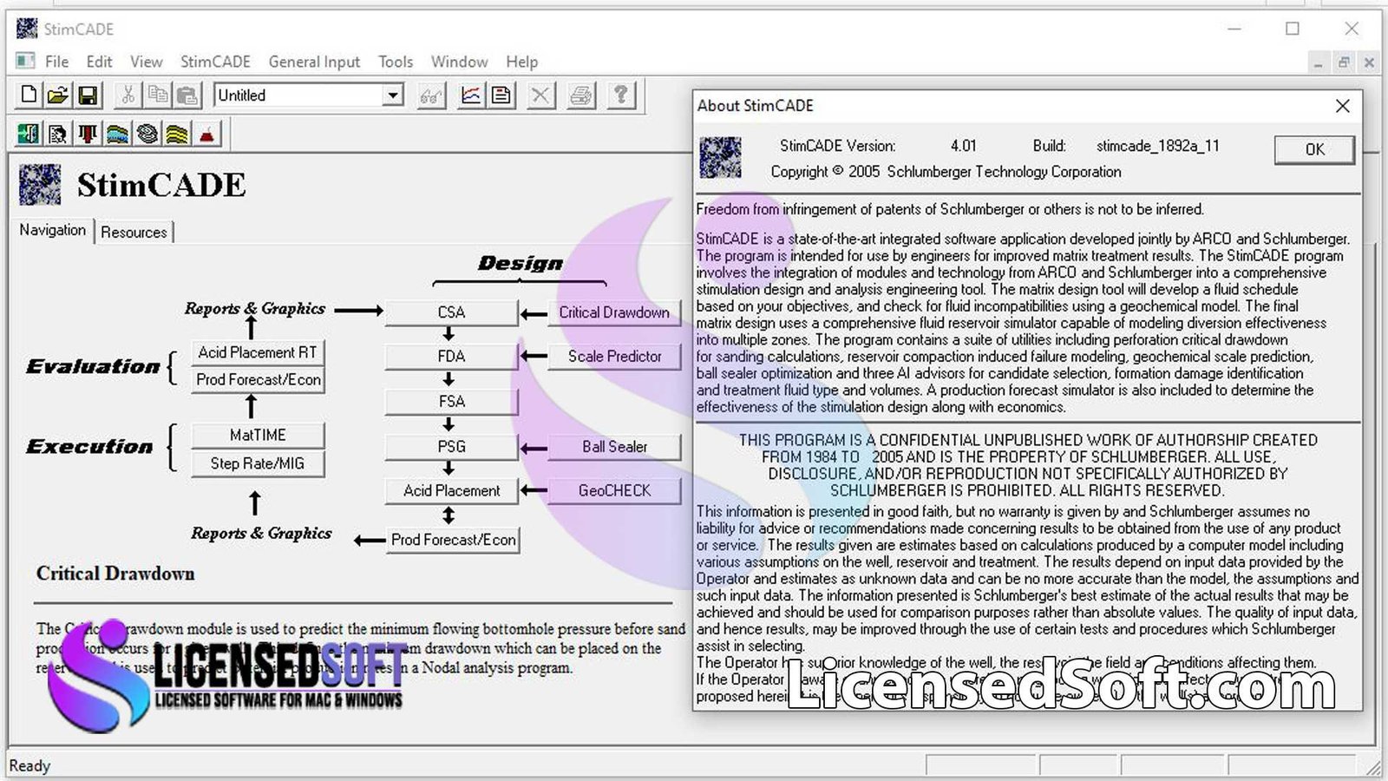Open the General Input menu
Viewport: 1388px width, 781px height.
tap(314, 62)
